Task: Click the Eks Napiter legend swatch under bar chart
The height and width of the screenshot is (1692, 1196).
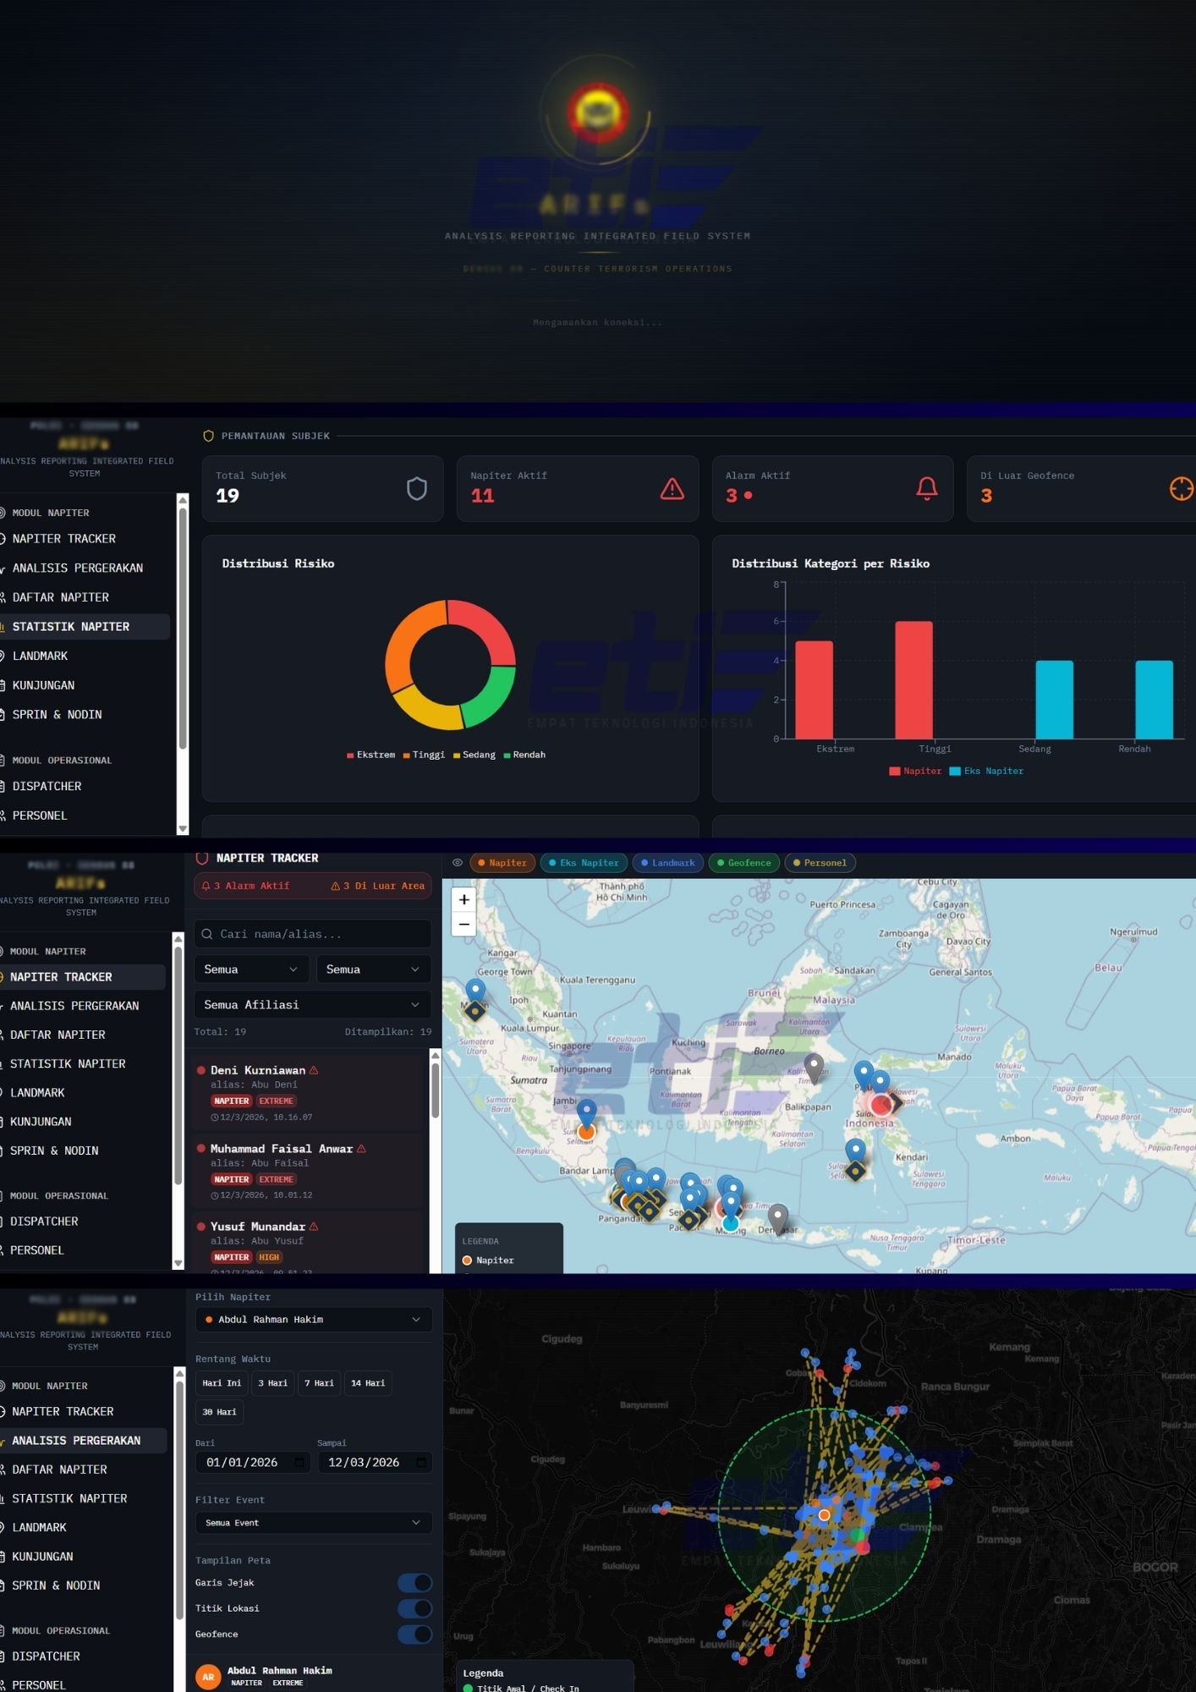Action: pyautogui.click(x=955, y=772)
